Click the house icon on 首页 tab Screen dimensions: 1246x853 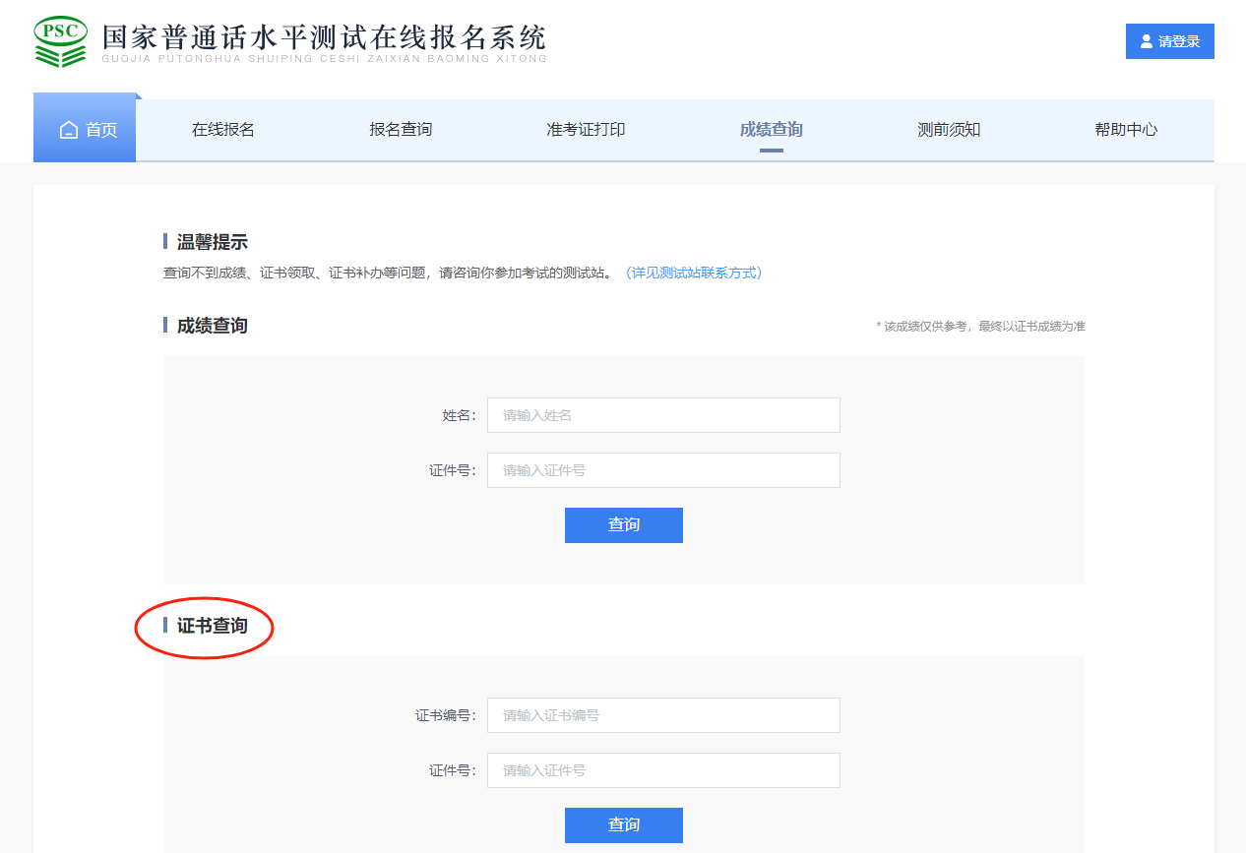tap(68, 130)
